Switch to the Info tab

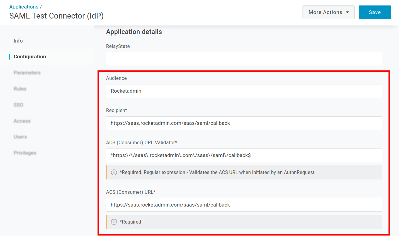[18, 41]
